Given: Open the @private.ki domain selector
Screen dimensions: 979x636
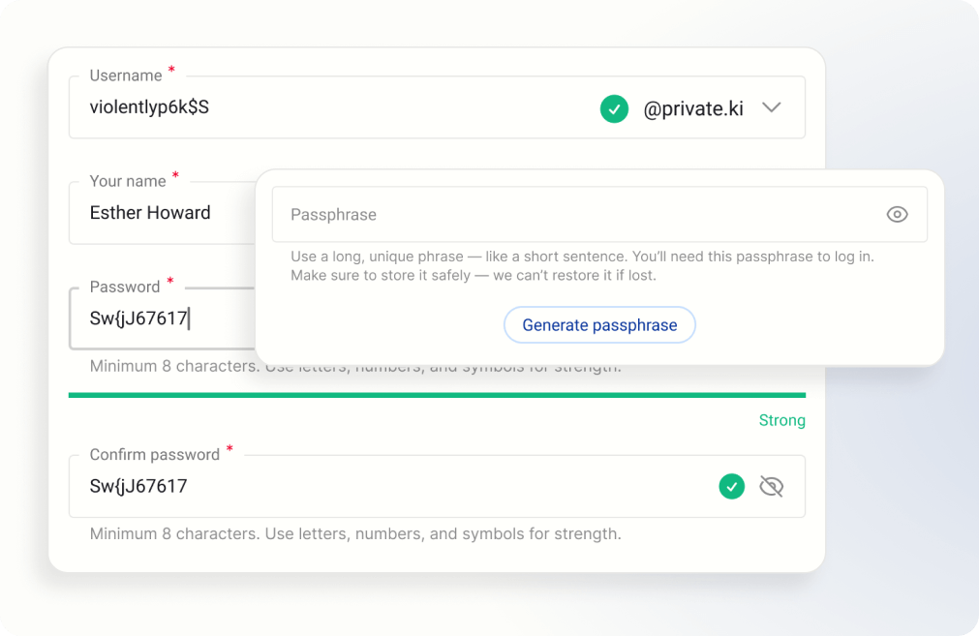Looking at the screenshot, I should pos(693,108).
